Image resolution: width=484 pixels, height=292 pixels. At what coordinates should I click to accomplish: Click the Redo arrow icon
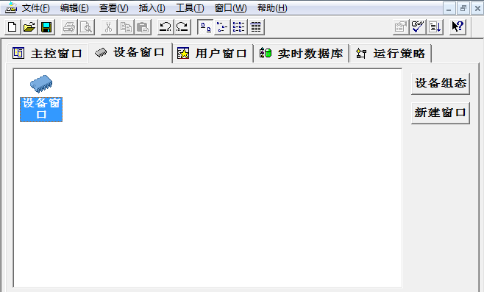[182, 27]
